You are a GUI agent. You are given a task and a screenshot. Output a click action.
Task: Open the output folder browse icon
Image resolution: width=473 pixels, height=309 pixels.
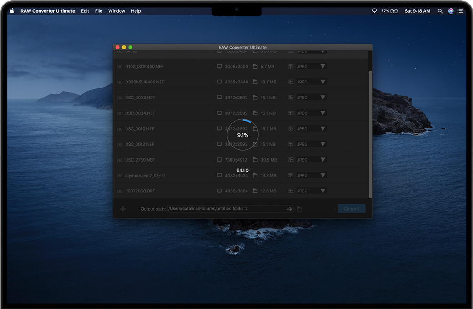click(x=300, y=209)
